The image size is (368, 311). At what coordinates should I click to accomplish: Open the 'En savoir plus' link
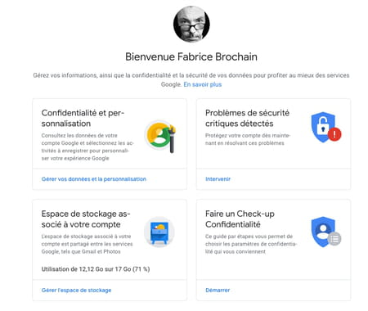[203, 84]
